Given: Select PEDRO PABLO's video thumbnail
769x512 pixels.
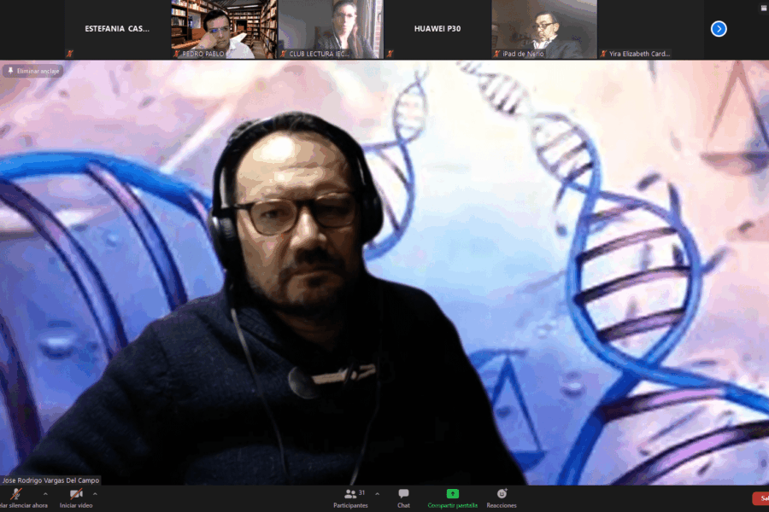Looking at the screenshot, I should (x=223, y=29).
